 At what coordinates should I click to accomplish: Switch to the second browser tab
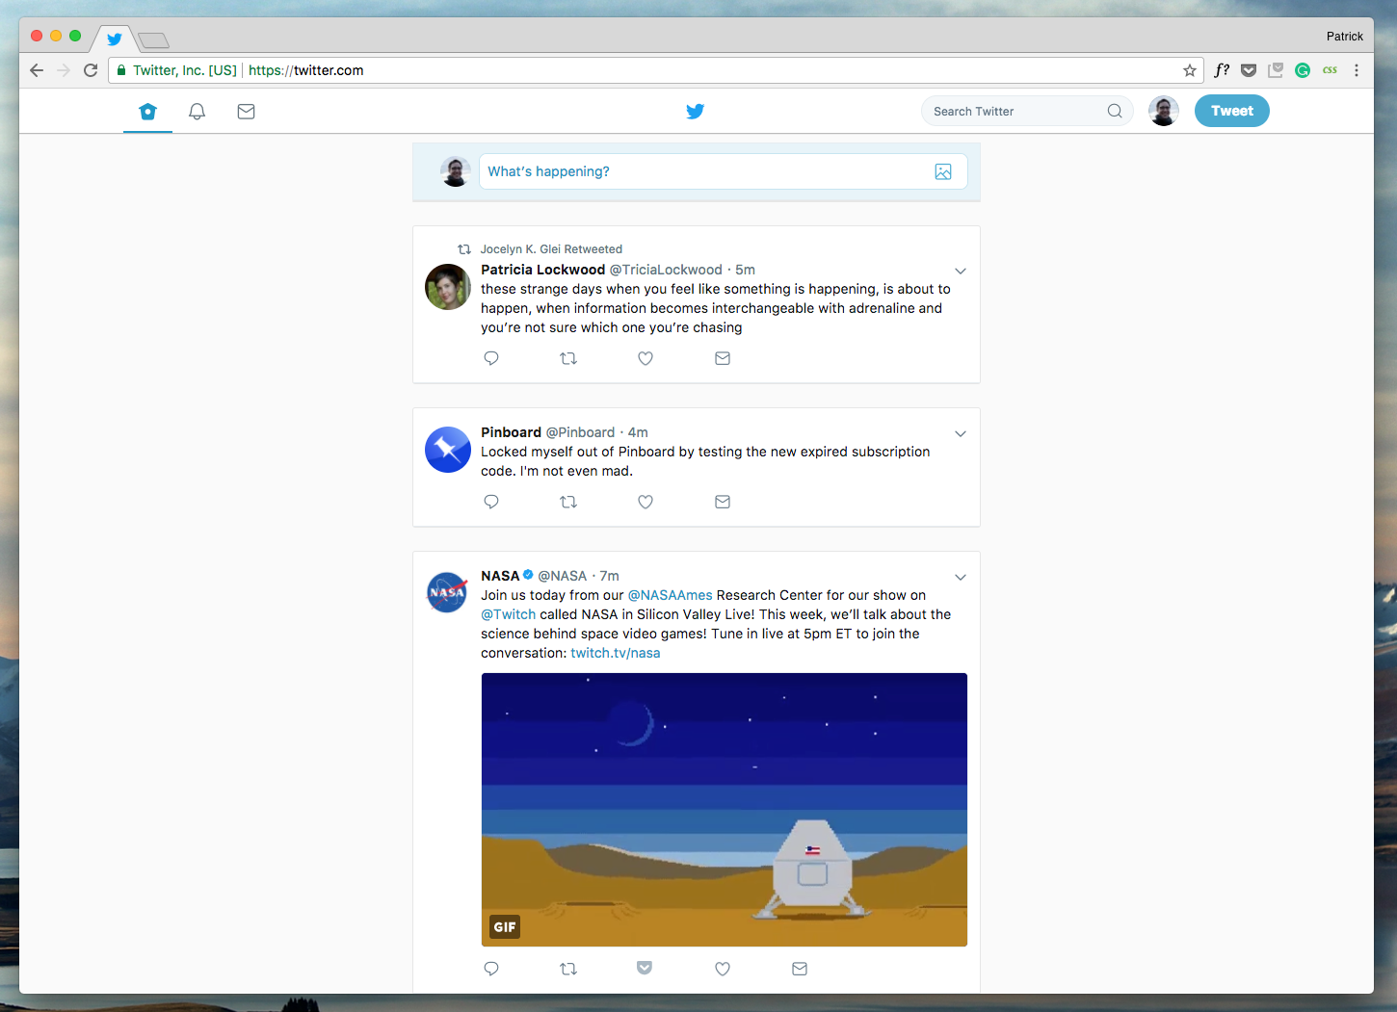coord(152,39)
